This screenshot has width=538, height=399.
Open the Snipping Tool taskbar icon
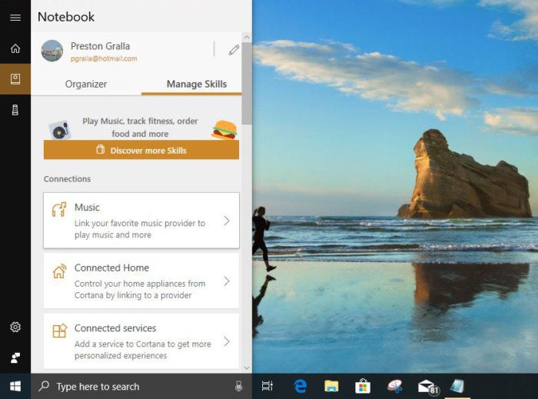click(394, 386)
